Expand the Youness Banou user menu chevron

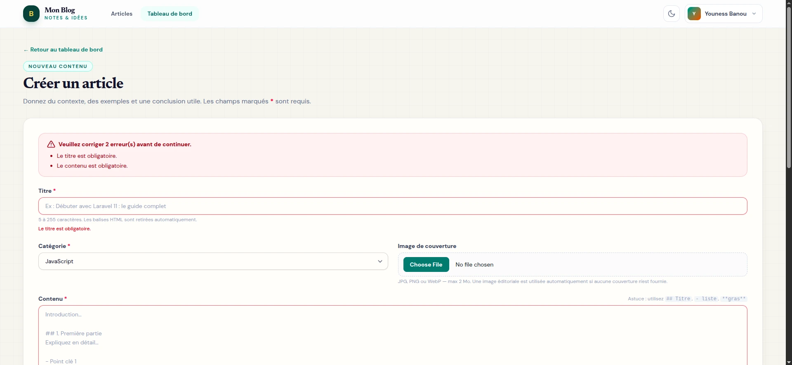(754, 14)
